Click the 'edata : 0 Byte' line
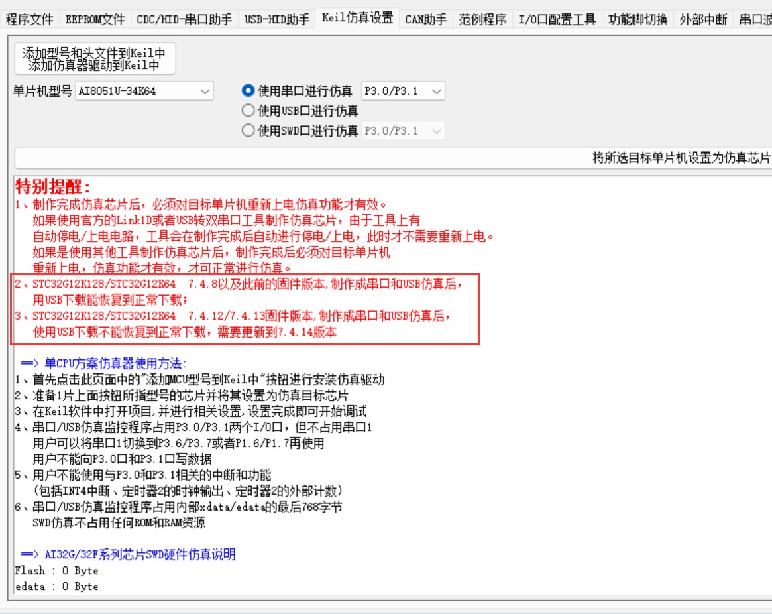772x614 pixels. click(56, 586)
